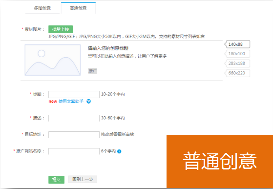Click the 回到上一步 button
This screenshot has width=273, height=189.
83,179
